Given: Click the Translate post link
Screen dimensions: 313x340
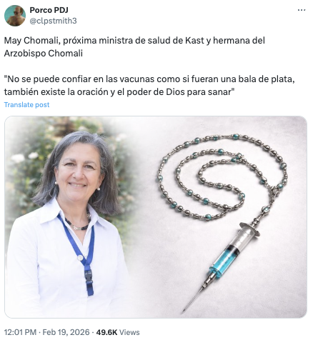Looking at the screenshot, I should coord(26,105).
